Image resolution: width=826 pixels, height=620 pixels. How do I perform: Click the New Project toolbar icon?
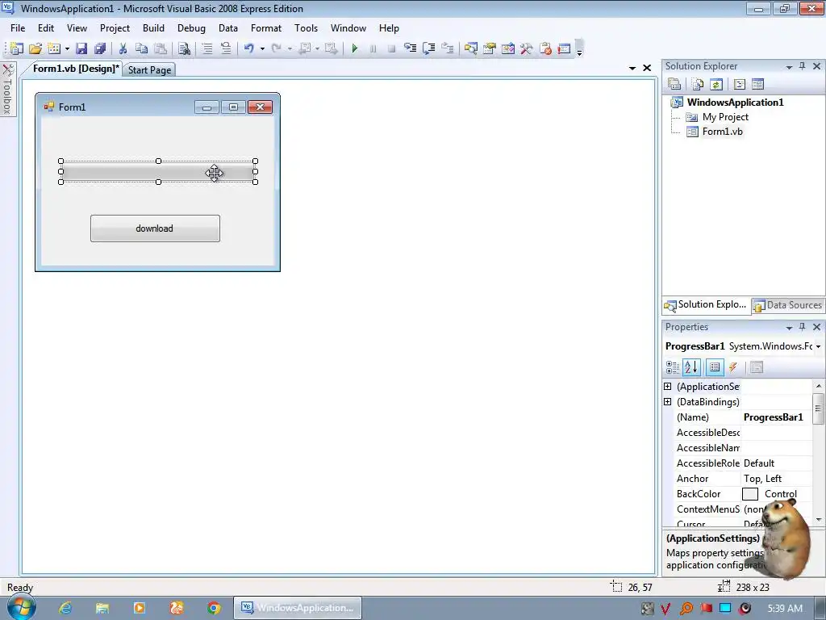[16, 48]
